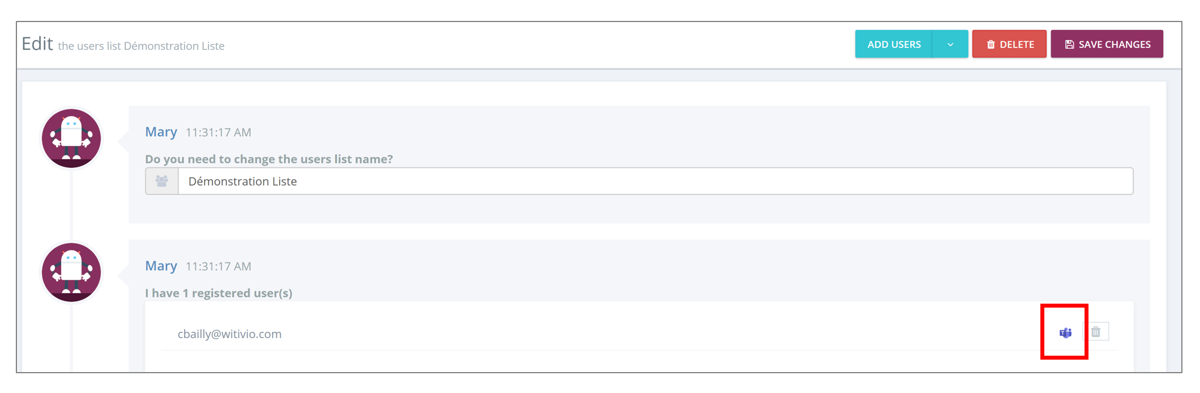Click the first message's 11:31:17 AM timestamp

(218, 132)
